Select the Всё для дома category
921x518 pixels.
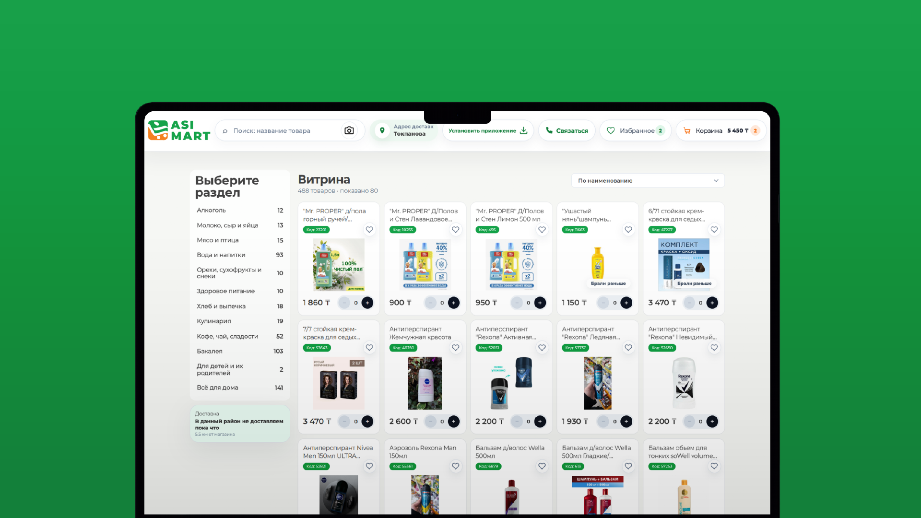pos(240,388)
